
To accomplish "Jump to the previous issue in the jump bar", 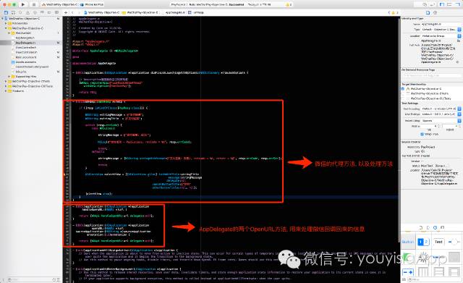I will tap(389, 13).
